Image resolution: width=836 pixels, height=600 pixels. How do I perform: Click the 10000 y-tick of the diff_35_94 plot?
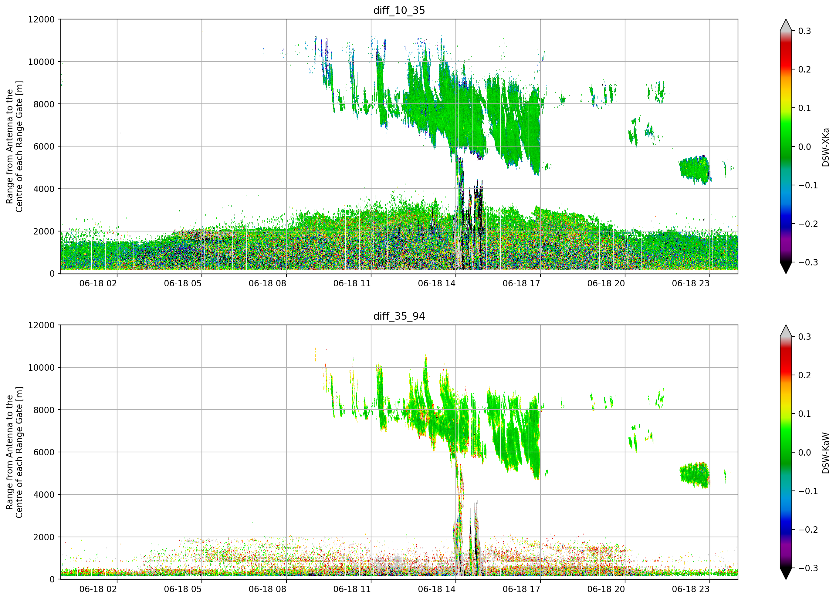tap(41, 368)
